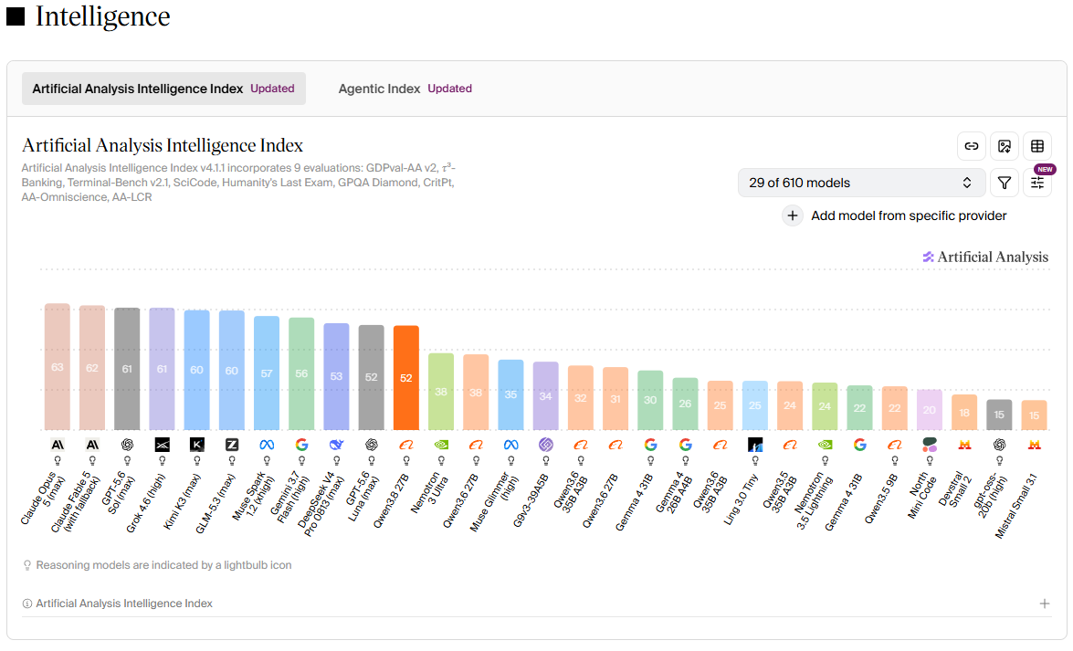Image resolution: width=1073 pixels, height=651 pixels.
Task: Click Google logo under Gemma 4 26B A4B
Action: click(685, 445)
